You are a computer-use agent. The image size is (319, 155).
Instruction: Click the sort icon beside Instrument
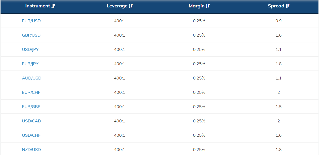pyautogui.click(x=53, y=6)
